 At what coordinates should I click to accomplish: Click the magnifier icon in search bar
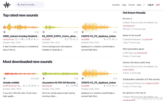18,5
